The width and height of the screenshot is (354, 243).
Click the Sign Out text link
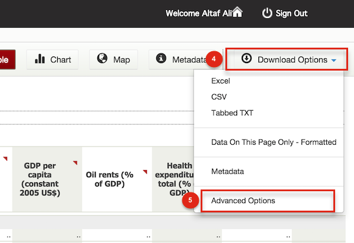pyautogui.click(x=292, y=13)
